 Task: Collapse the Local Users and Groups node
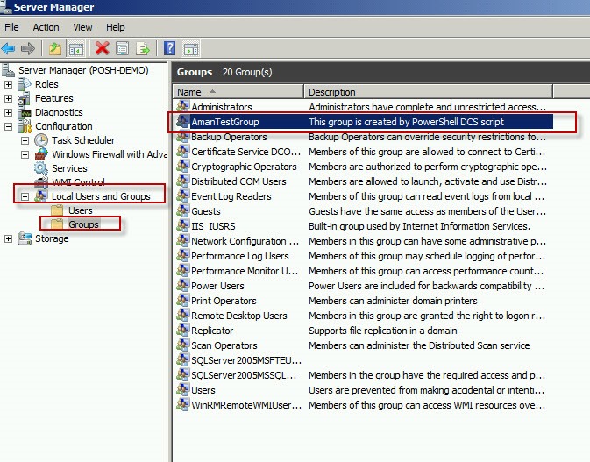pos(25,196)
